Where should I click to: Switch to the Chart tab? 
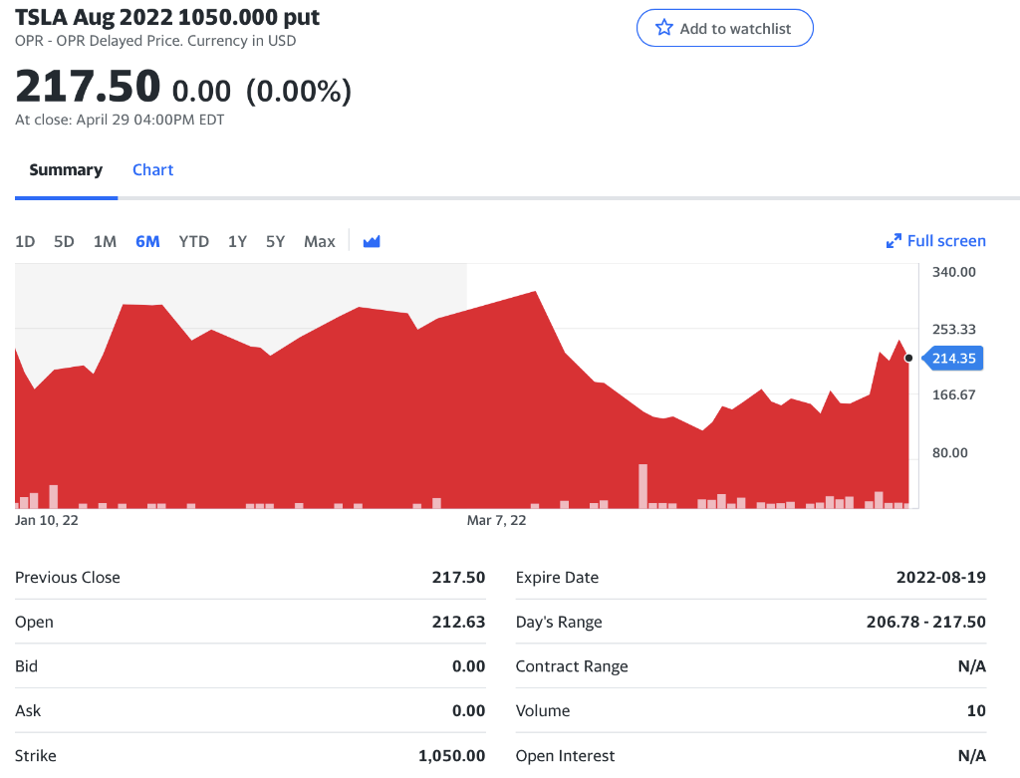tap(152, 169)
